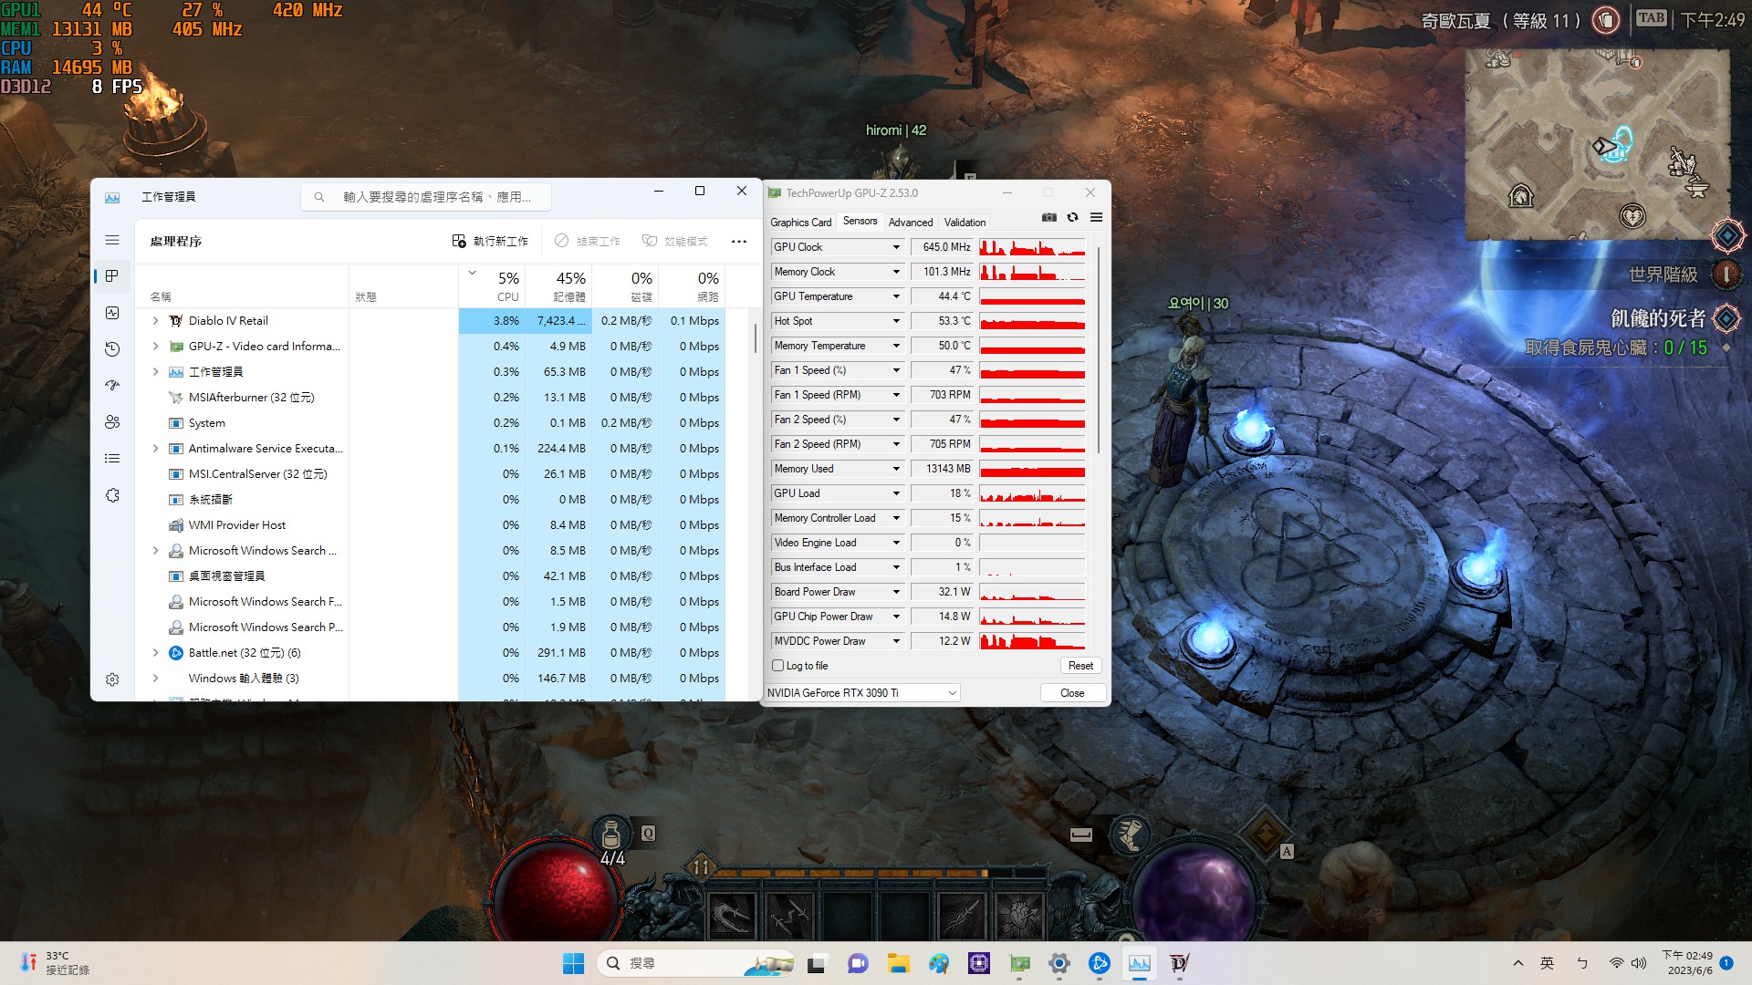Expand Diablo IV Retail process row
The height and width of the screenshot is (985, 1752).
tap(155, 321)
